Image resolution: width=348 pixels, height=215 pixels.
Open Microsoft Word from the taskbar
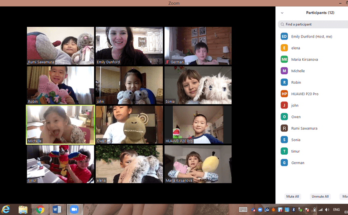point(57,210)
